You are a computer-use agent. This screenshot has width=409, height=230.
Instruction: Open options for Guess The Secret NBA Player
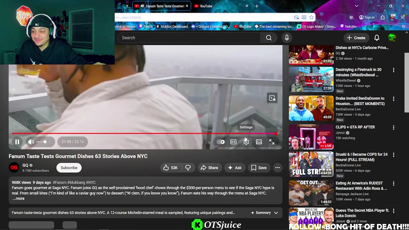coord(394,211)
